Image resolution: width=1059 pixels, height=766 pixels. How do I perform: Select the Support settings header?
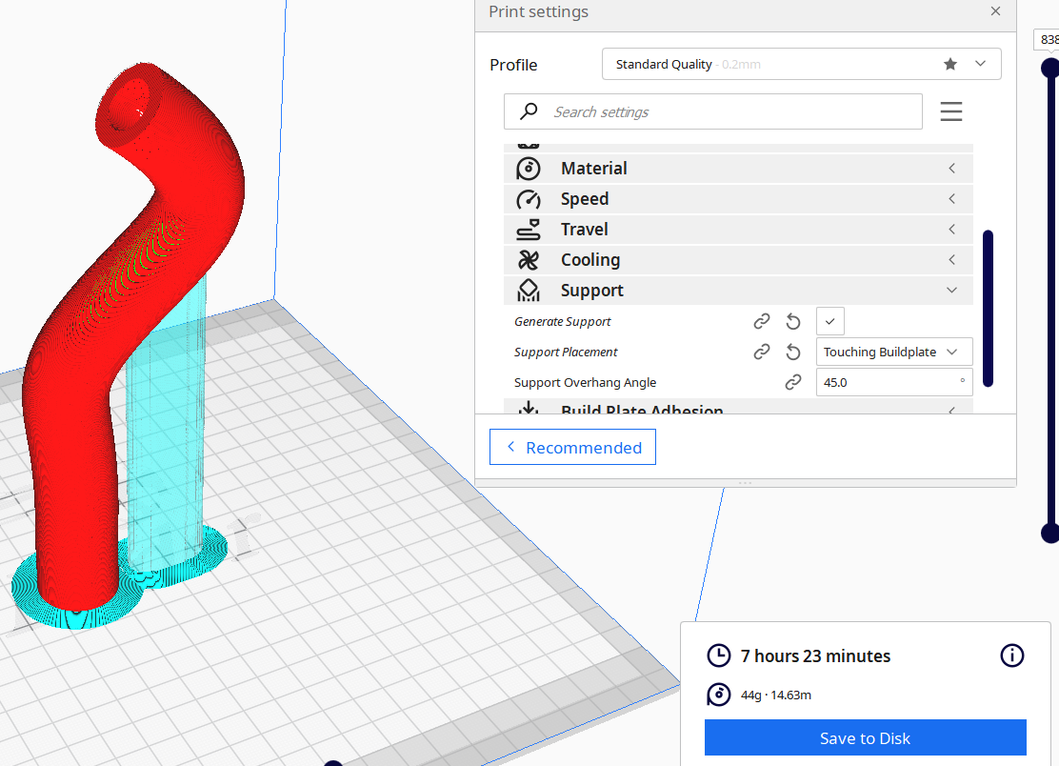(738, 290)
